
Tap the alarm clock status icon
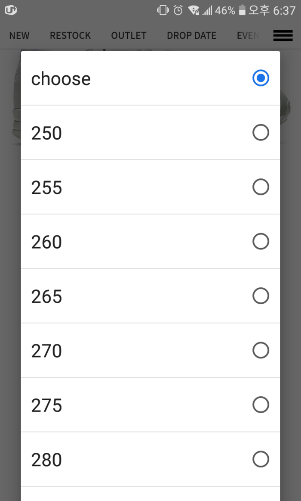pyautogui.click(x=178, y=10)
